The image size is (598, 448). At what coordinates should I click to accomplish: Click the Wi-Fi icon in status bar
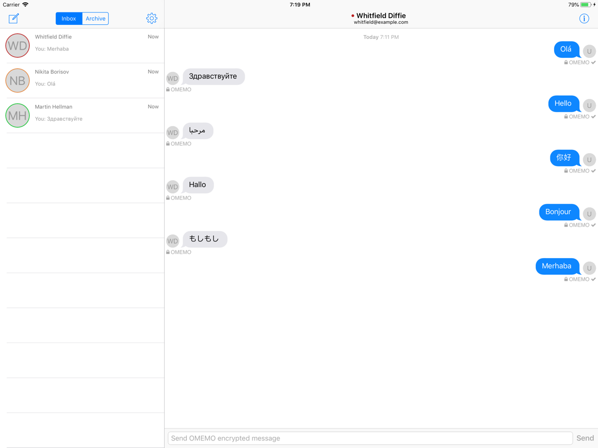[x=25, y=4]
